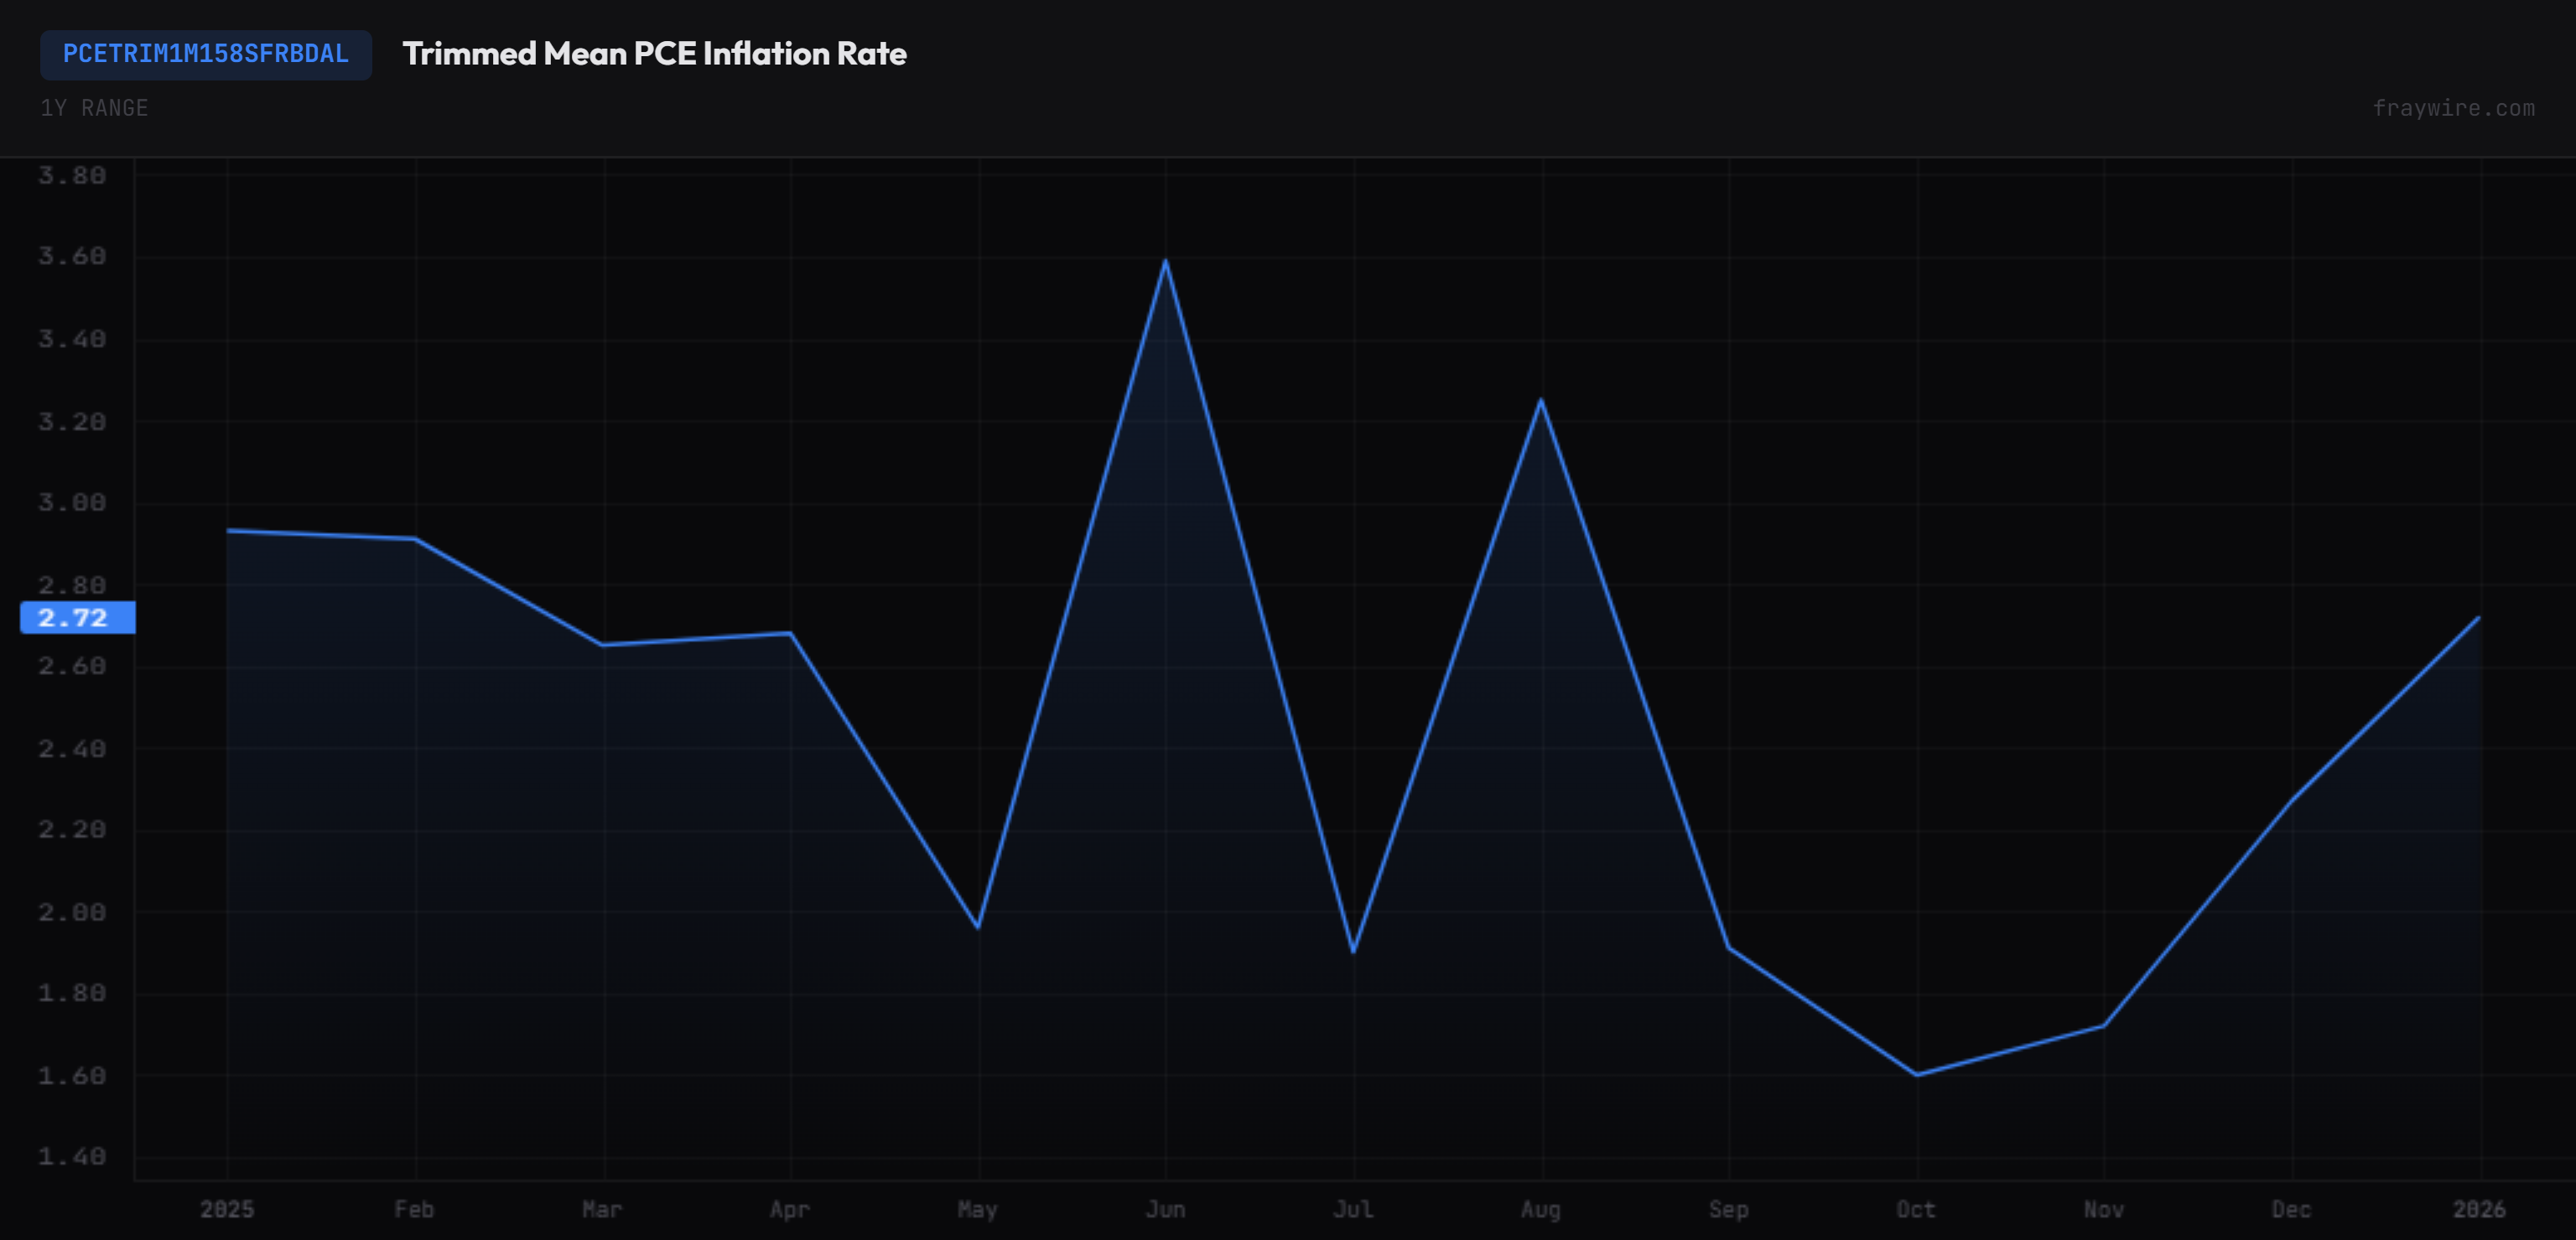Click the PCETRIM1M158SFRBDAL ticker badge
The width and height of the screenshot is (2576, 1240).
coord(206,54)
